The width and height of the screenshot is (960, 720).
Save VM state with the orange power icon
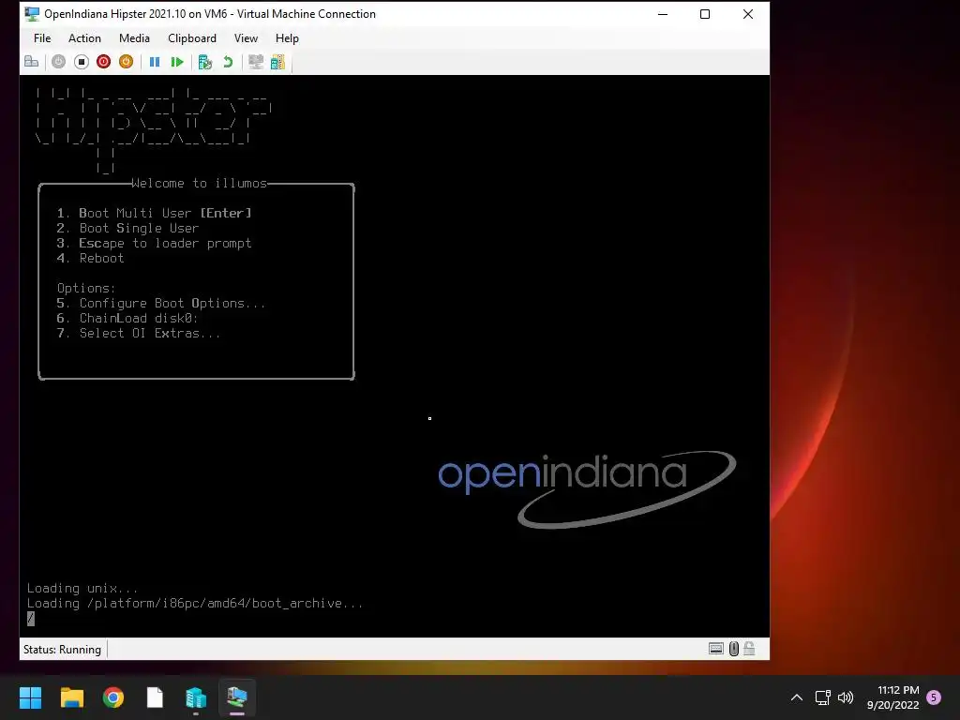pyautogui.click(x=127, y=62)
